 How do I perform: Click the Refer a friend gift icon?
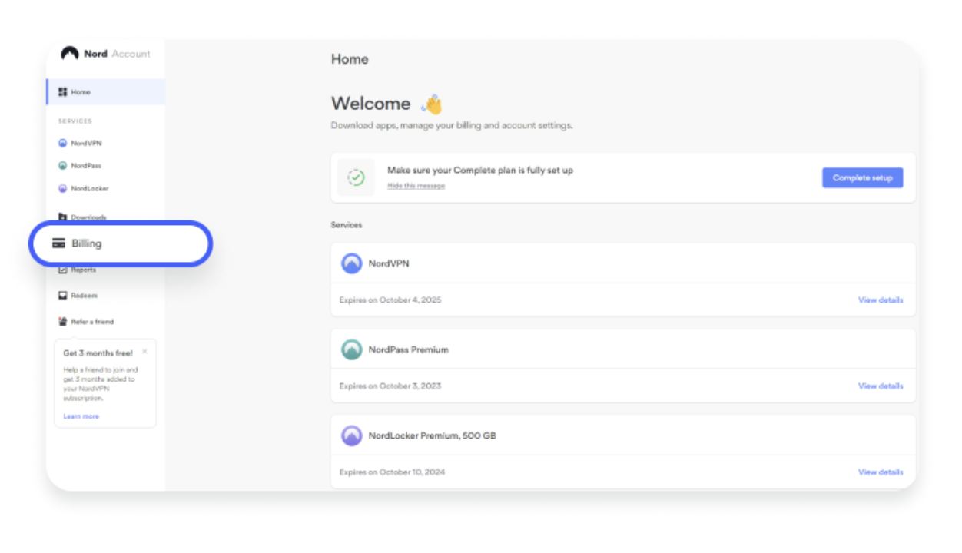point(63,322)
